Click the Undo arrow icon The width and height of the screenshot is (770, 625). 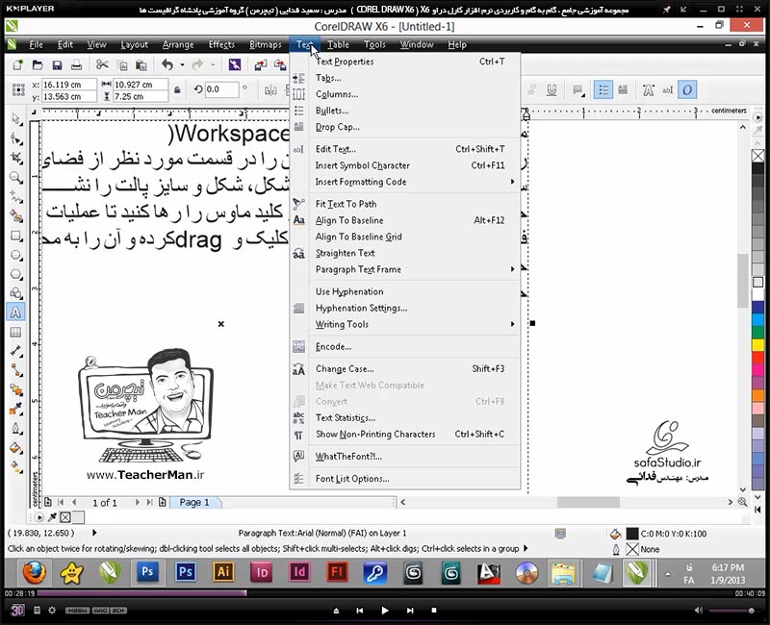[x=167, y=64]
